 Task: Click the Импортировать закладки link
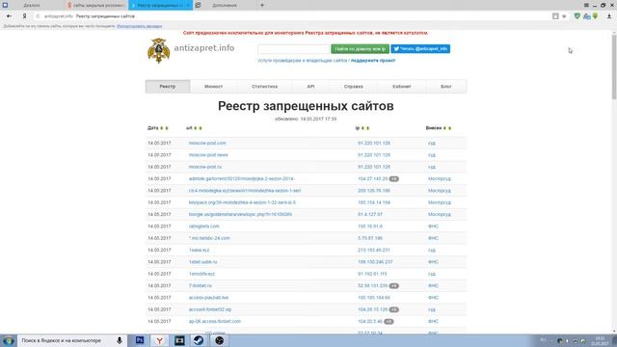[x=139, y=26]
